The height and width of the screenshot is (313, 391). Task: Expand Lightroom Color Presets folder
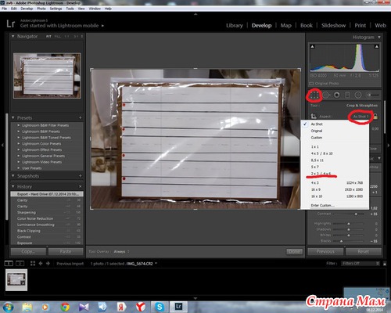coord(19,144)
